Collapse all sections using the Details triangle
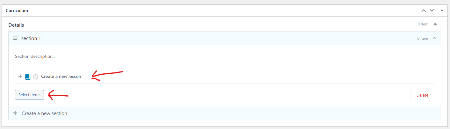 (x=435, y=24)
